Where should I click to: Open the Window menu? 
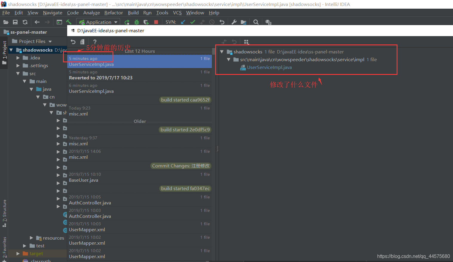(x=195, y=13)
